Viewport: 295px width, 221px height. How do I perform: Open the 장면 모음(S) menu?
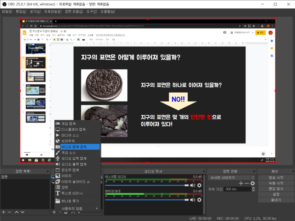pyautogui.click(x=74, y=11)
